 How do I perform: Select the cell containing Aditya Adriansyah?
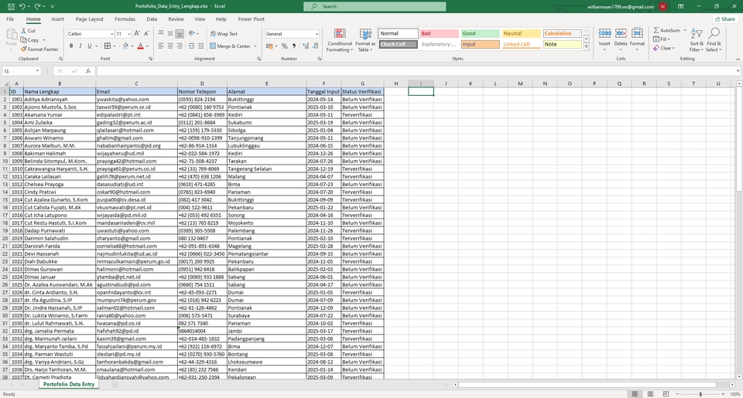pos(60,100)
